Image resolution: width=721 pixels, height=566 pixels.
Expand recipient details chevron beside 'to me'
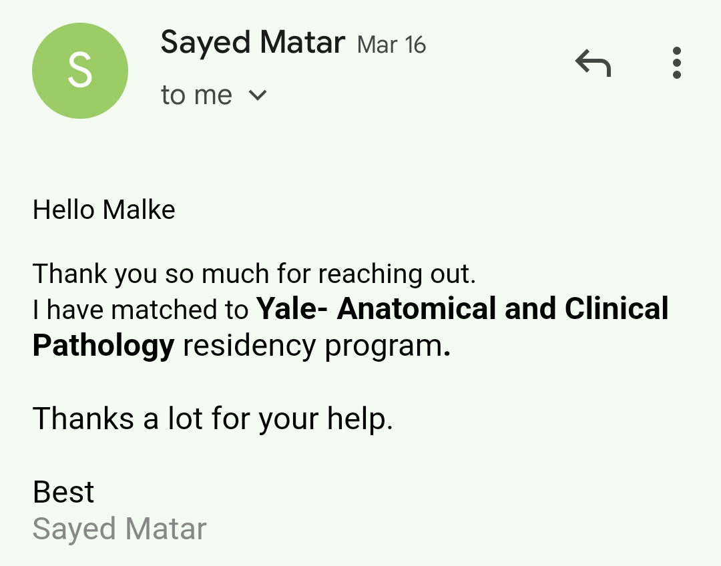click(258, 95)
